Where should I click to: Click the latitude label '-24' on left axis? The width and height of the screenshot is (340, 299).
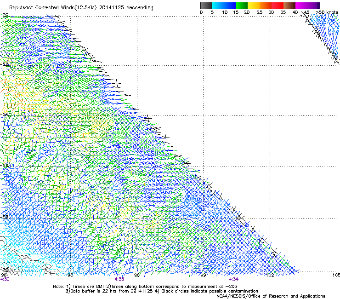5,115
